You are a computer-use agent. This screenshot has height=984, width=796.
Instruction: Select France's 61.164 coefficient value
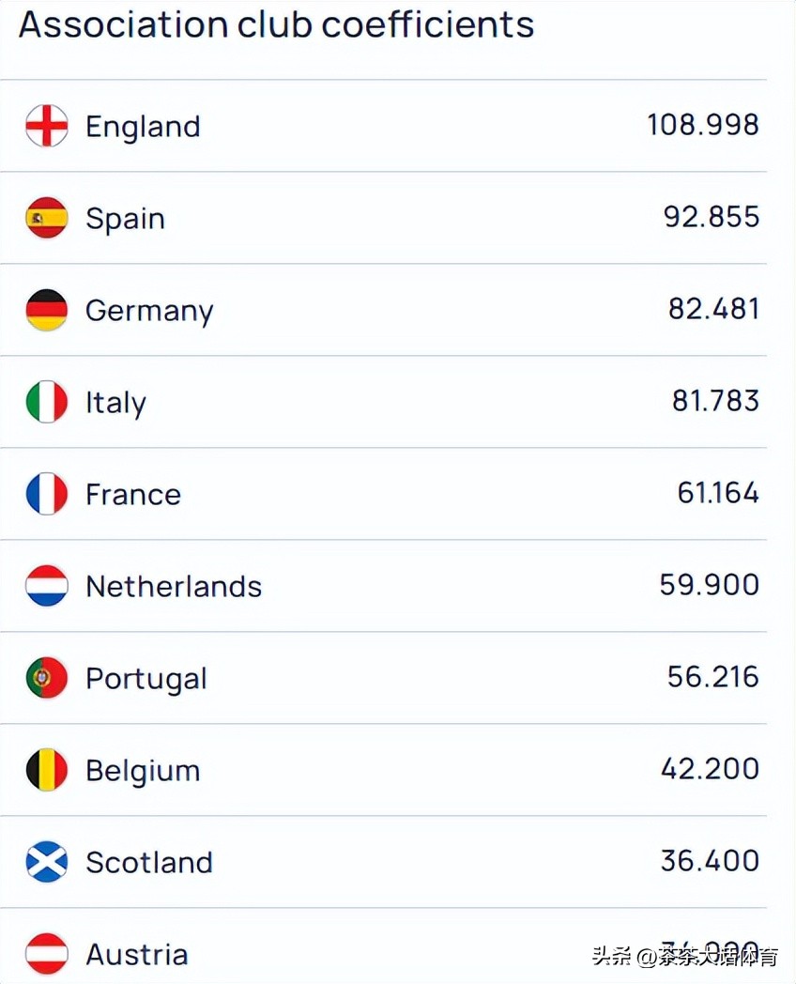click(x=718, y=493)
